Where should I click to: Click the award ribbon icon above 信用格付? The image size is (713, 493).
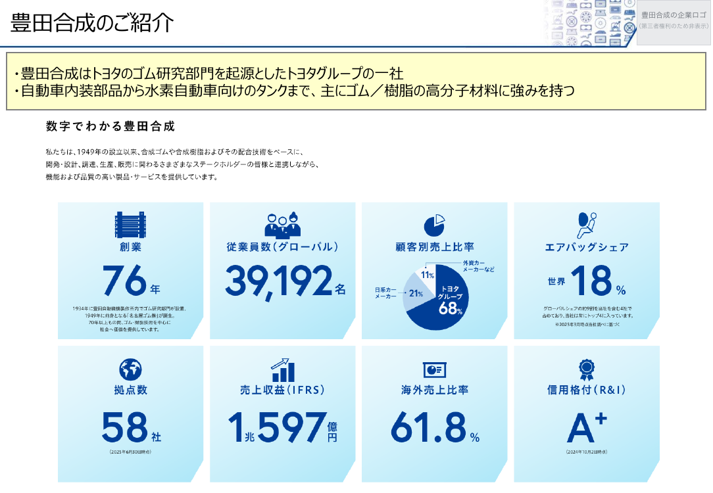coord(587,369)
